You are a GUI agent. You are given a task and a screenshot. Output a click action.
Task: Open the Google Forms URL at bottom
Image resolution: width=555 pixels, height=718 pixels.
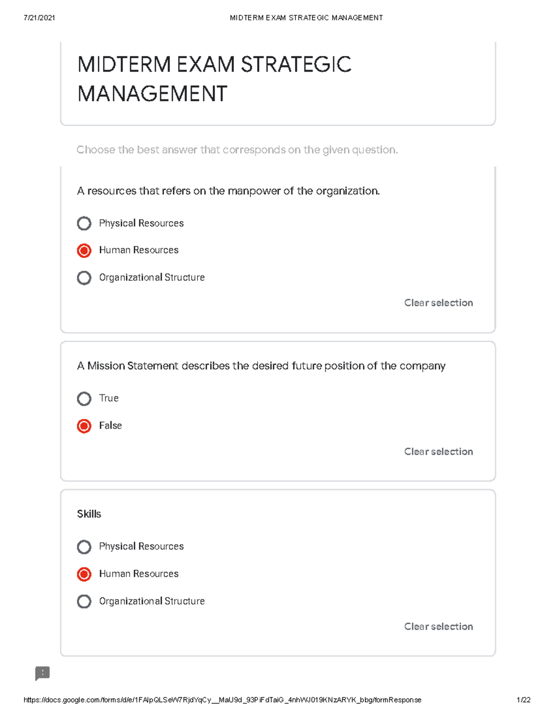pos(223,699)
